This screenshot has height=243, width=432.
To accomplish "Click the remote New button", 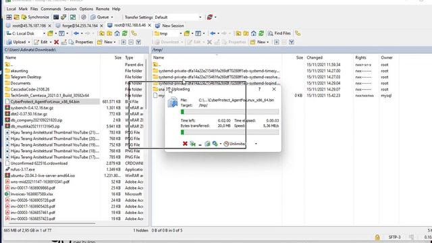I will click(258, 42).
